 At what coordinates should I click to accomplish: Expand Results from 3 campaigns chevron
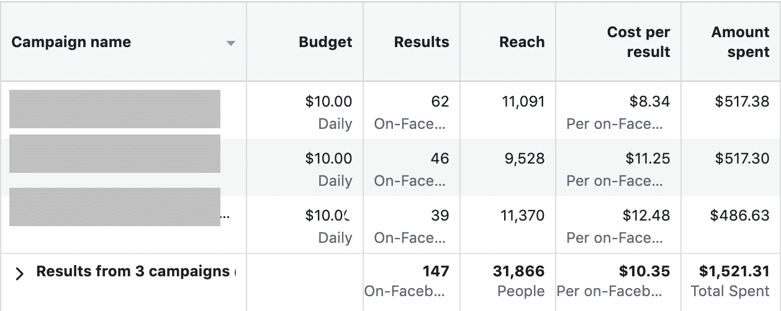[20, 274]
